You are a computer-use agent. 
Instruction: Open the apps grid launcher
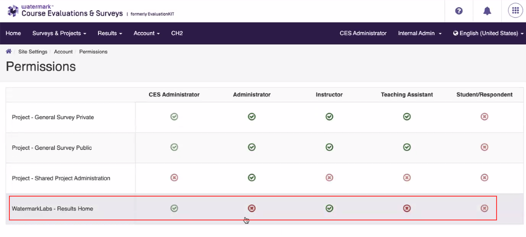click(x=515, y=11)
